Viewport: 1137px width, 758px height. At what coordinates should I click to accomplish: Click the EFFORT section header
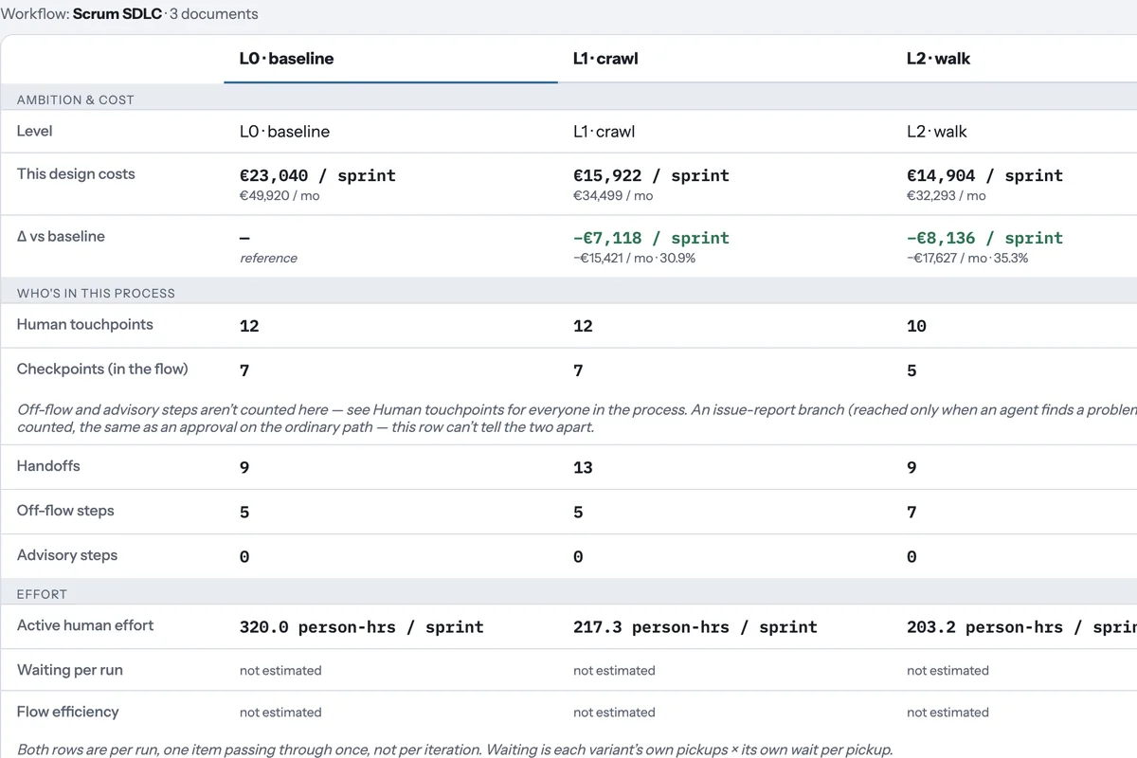(42, 594)
